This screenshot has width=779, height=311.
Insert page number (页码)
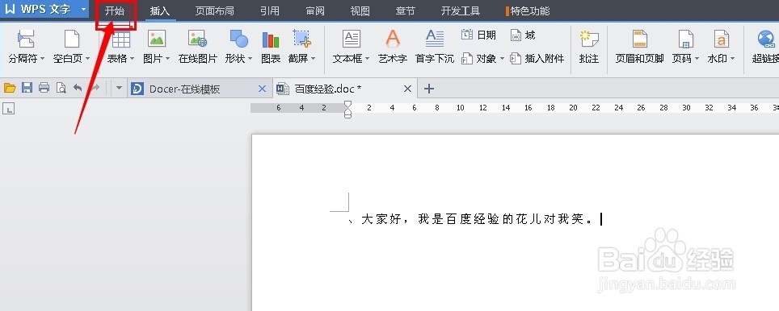(x=685, y=47)
